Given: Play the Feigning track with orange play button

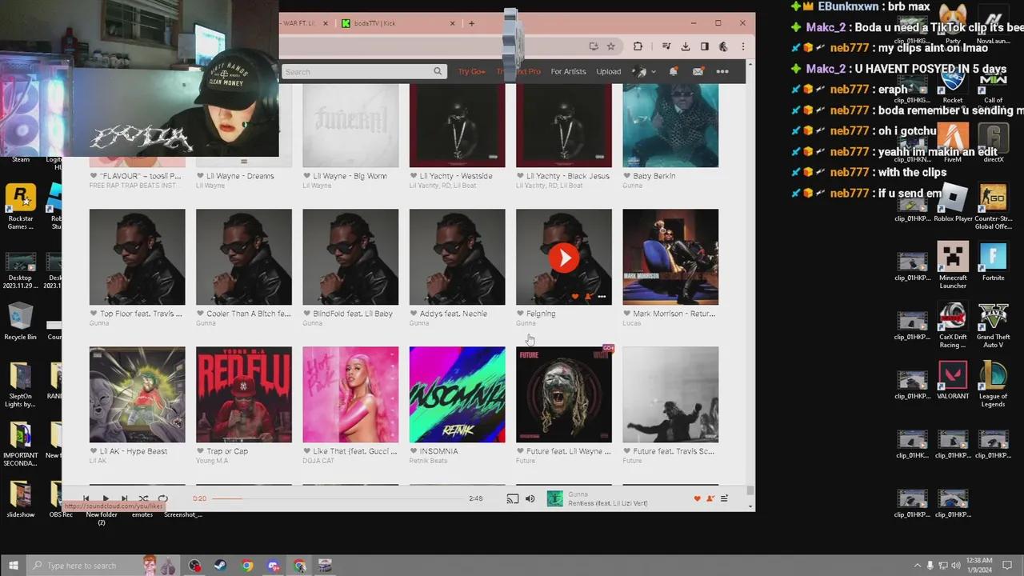Looking at the screenshot, I should [x=564, y=258].
